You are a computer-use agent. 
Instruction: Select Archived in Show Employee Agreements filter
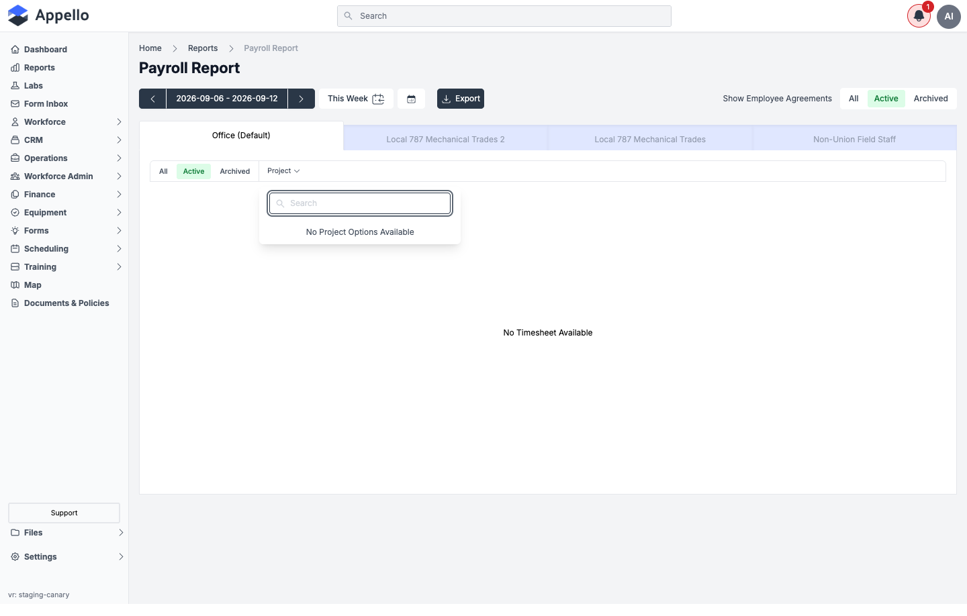[x=931, y=99]
